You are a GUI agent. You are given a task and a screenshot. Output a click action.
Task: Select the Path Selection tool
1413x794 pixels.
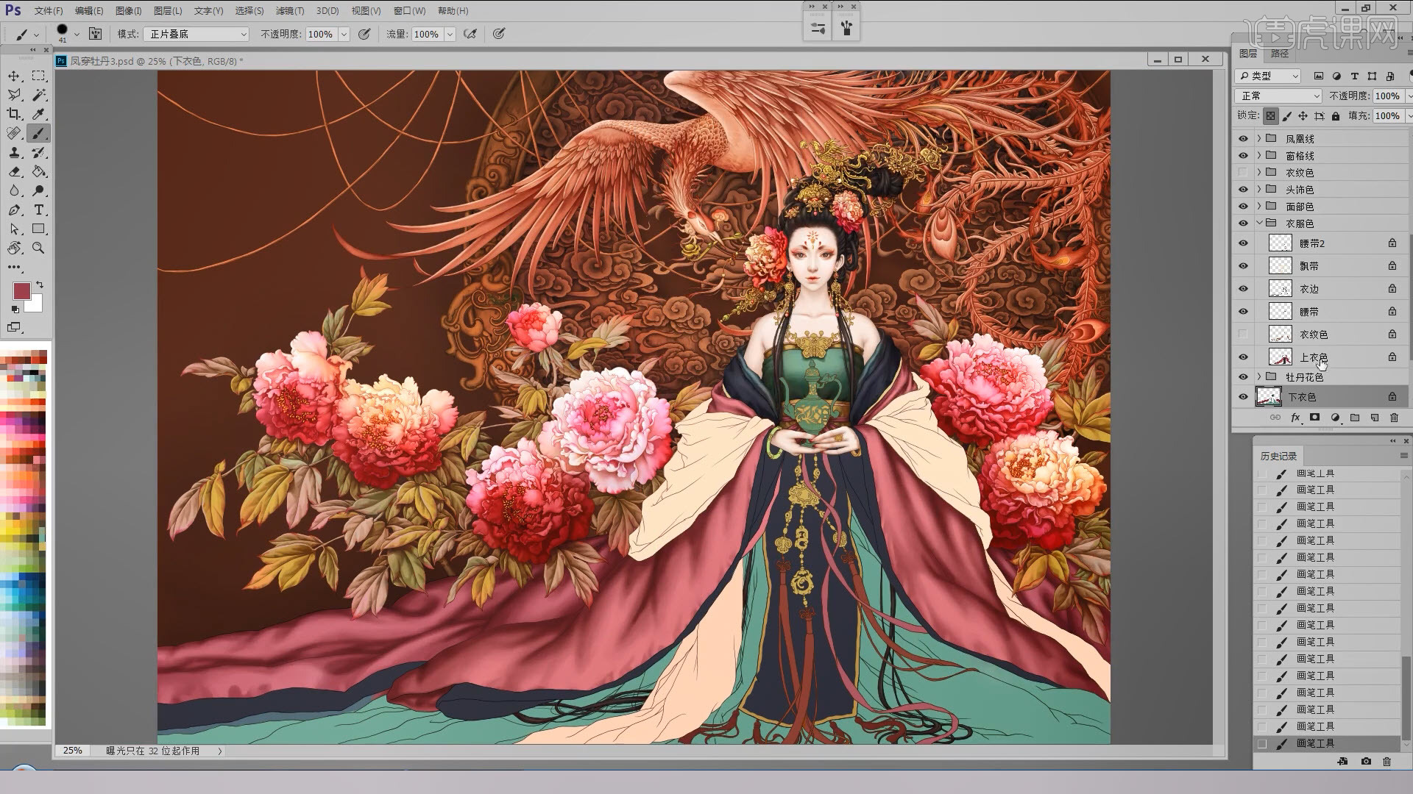pos(14,229)
